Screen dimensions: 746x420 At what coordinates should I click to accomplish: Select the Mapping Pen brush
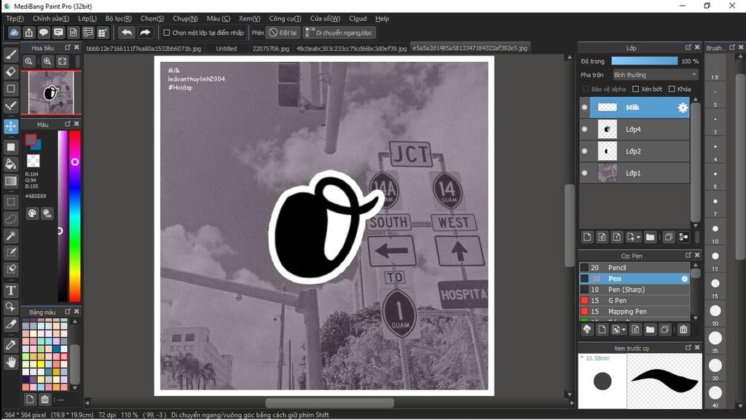pos(635,312)
